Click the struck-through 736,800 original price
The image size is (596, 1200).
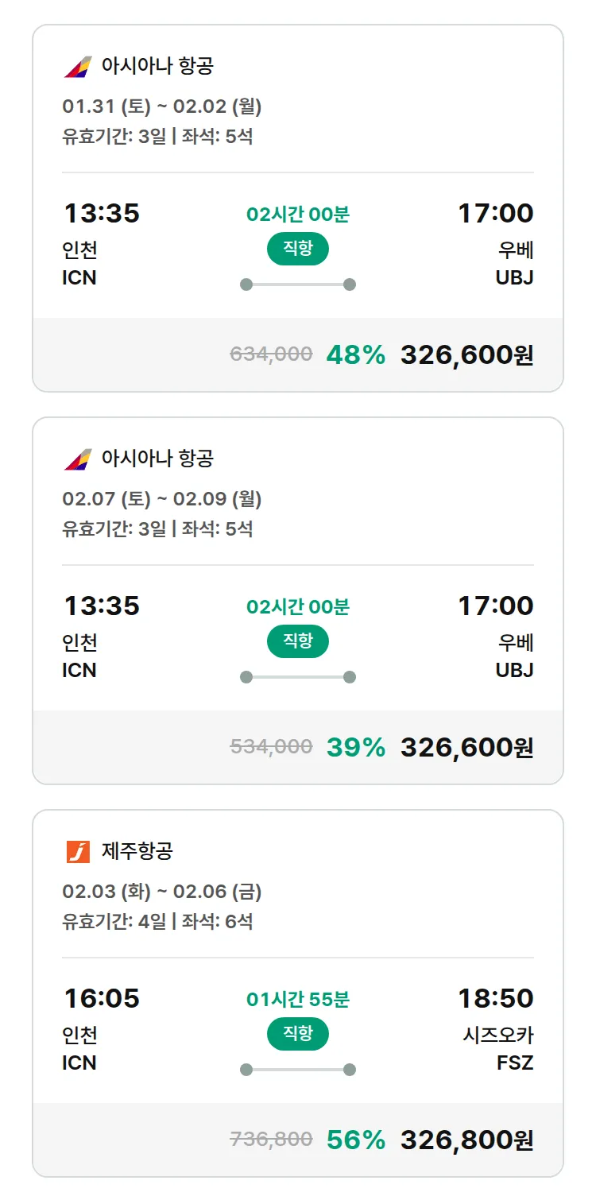271,1140
